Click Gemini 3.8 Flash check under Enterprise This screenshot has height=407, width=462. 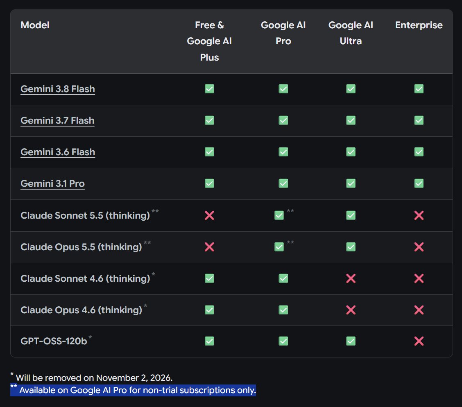click(419, 88)
